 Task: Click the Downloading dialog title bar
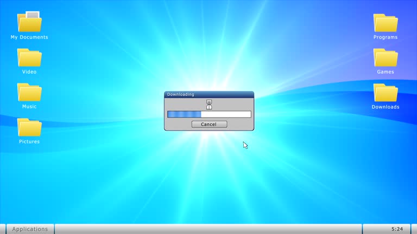[209, 94]
